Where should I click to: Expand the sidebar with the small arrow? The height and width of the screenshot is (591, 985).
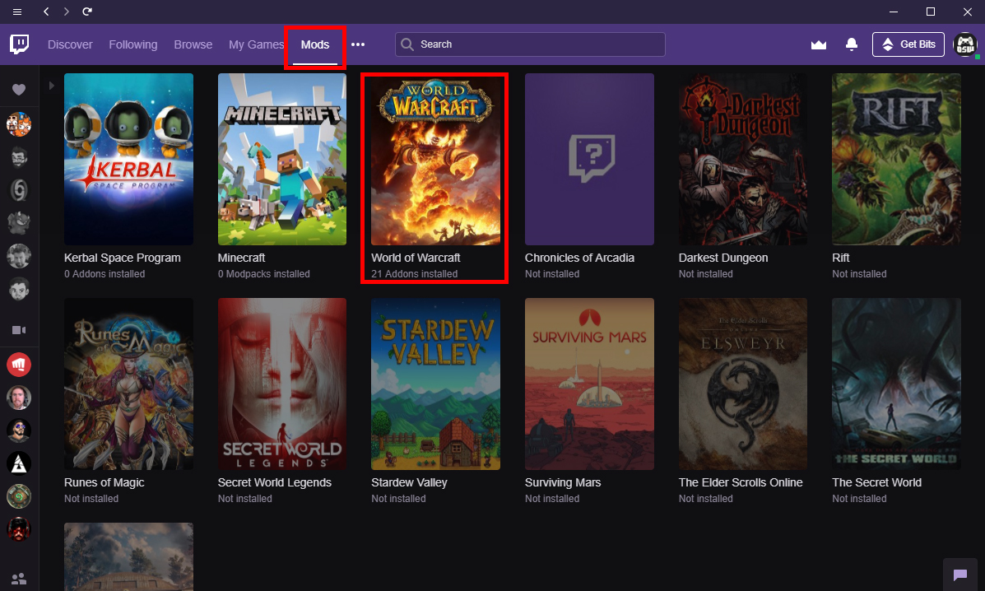point(52,86)
